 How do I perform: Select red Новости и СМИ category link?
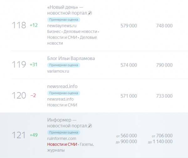62,144
